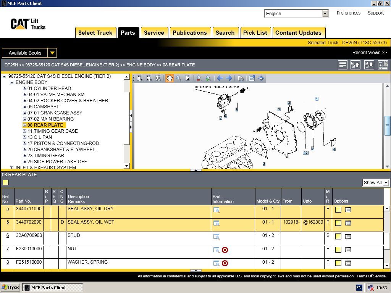This screenshot has width=391, height=293.
Task: Activate the magnifier zoom tool
Action: [x=179, y=78]
